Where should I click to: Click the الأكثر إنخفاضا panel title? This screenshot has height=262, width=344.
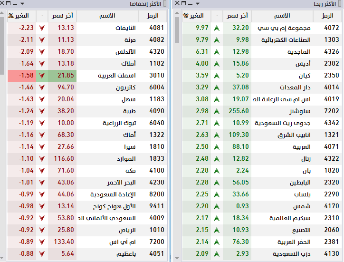point(145,4)
